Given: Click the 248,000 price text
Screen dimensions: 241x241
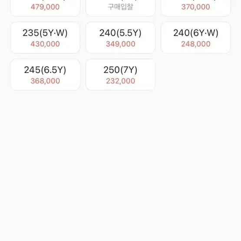Looking at the screenshot, I should click(196, 44).
